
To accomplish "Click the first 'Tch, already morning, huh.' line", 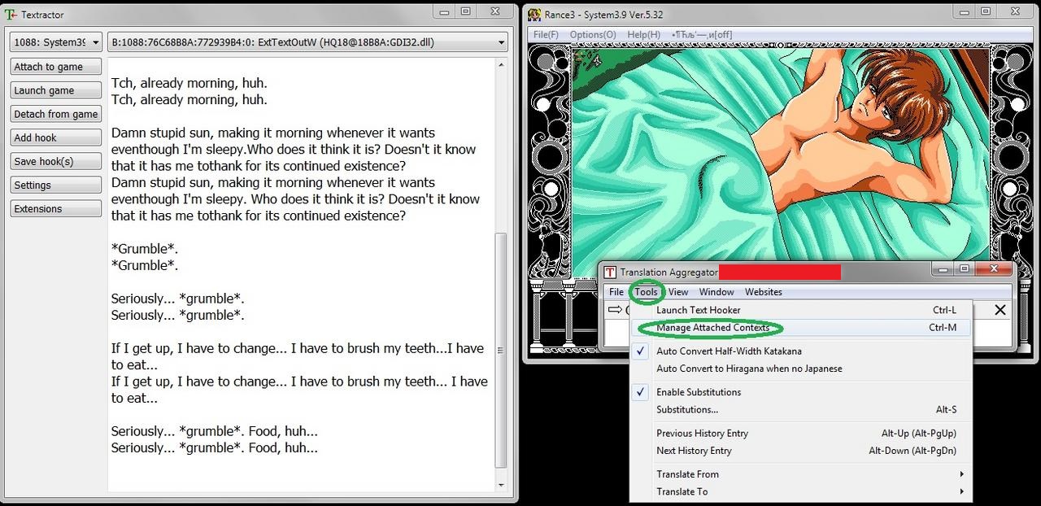I will [x=189, y=83].
